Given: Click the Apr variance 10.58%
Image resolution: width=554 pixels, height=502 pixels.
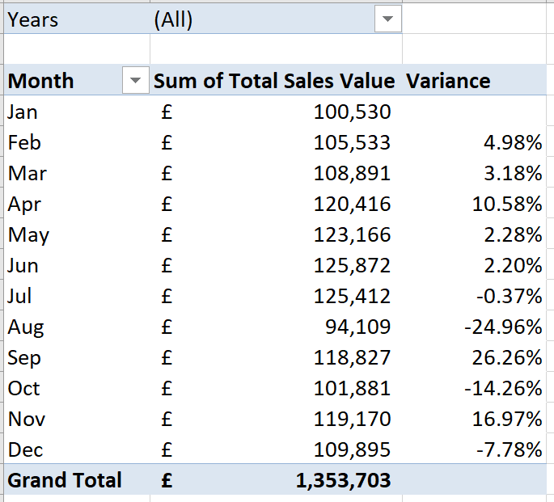Looking at the screenshot, I should click(x=507, y=205).
